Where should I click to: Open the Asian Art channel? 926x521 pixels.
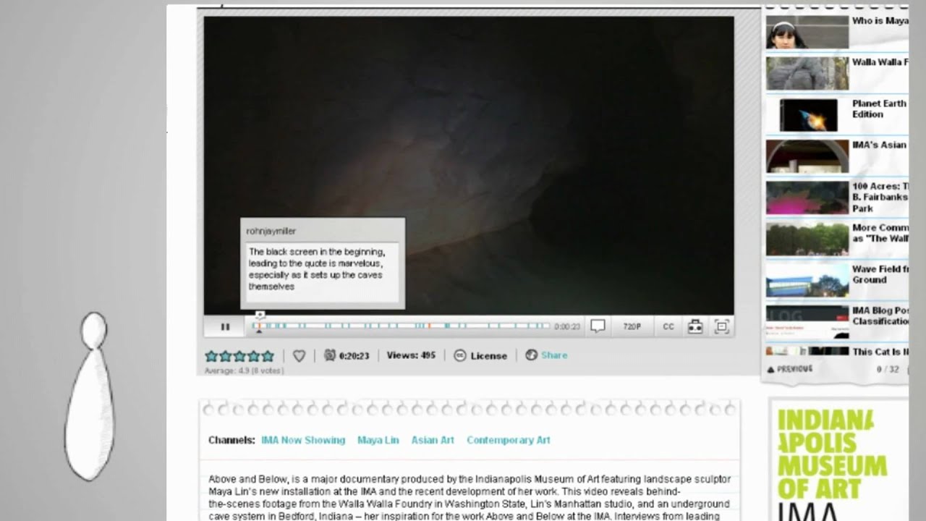[433, 440]
